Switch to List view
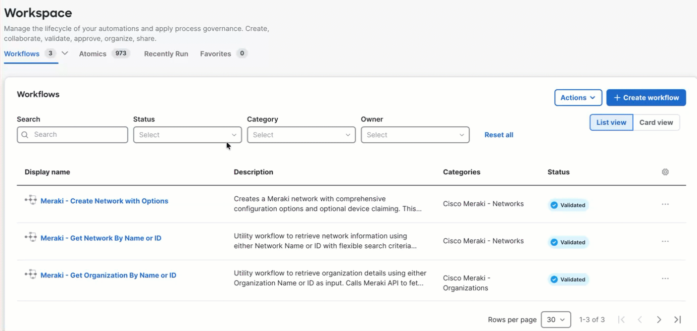This screenshot has width=697, height=331. pyautogui.click(x=611, y=122)
